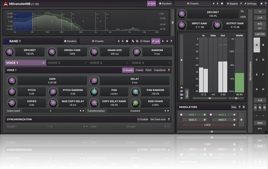Click the Link chain icon in Band 1
This screenshot has width=268, height=169.
[155, 41]
